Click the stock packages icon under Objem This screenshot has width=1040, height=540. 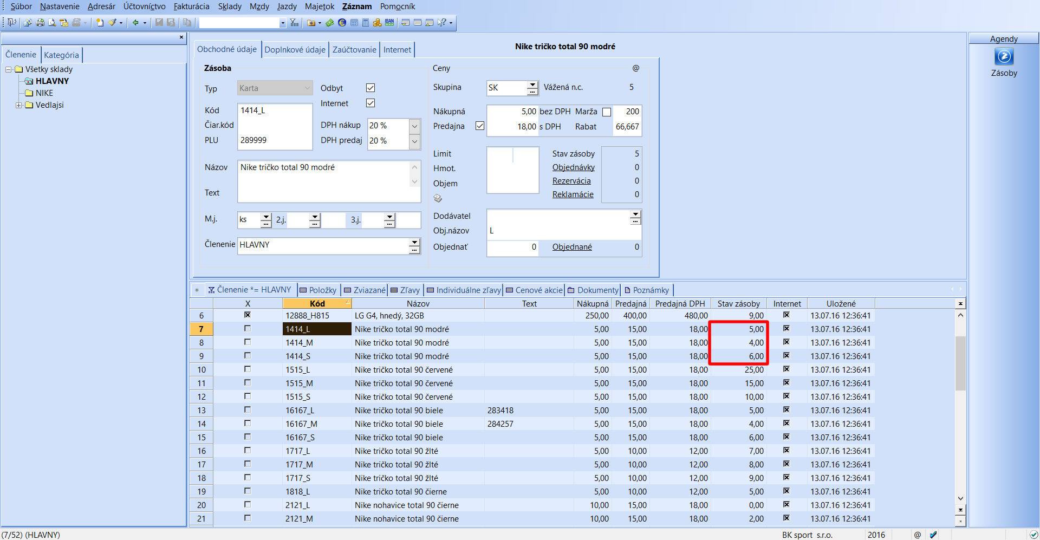click(x=438, y=198)
